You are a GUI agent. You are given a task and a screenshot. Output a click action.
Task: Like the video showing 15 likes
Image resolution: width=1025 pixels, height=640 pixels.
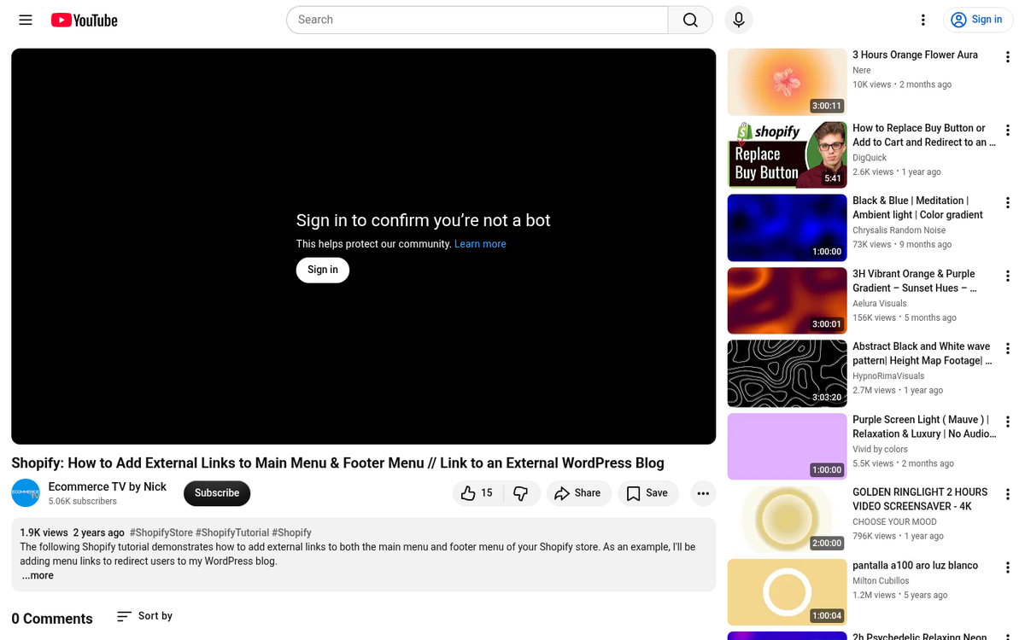click(477, 493)
